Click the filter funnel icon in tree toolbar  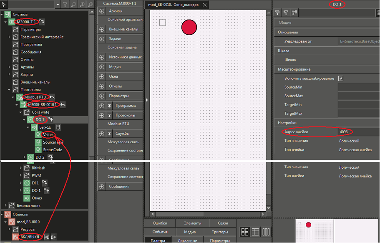[x=65, y=5]
